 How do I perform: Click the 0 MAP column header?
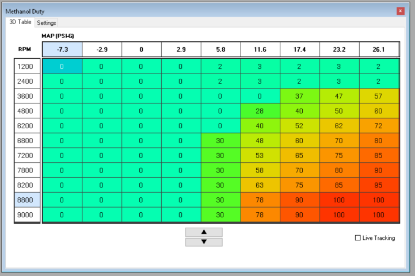[x=141, y=50]
